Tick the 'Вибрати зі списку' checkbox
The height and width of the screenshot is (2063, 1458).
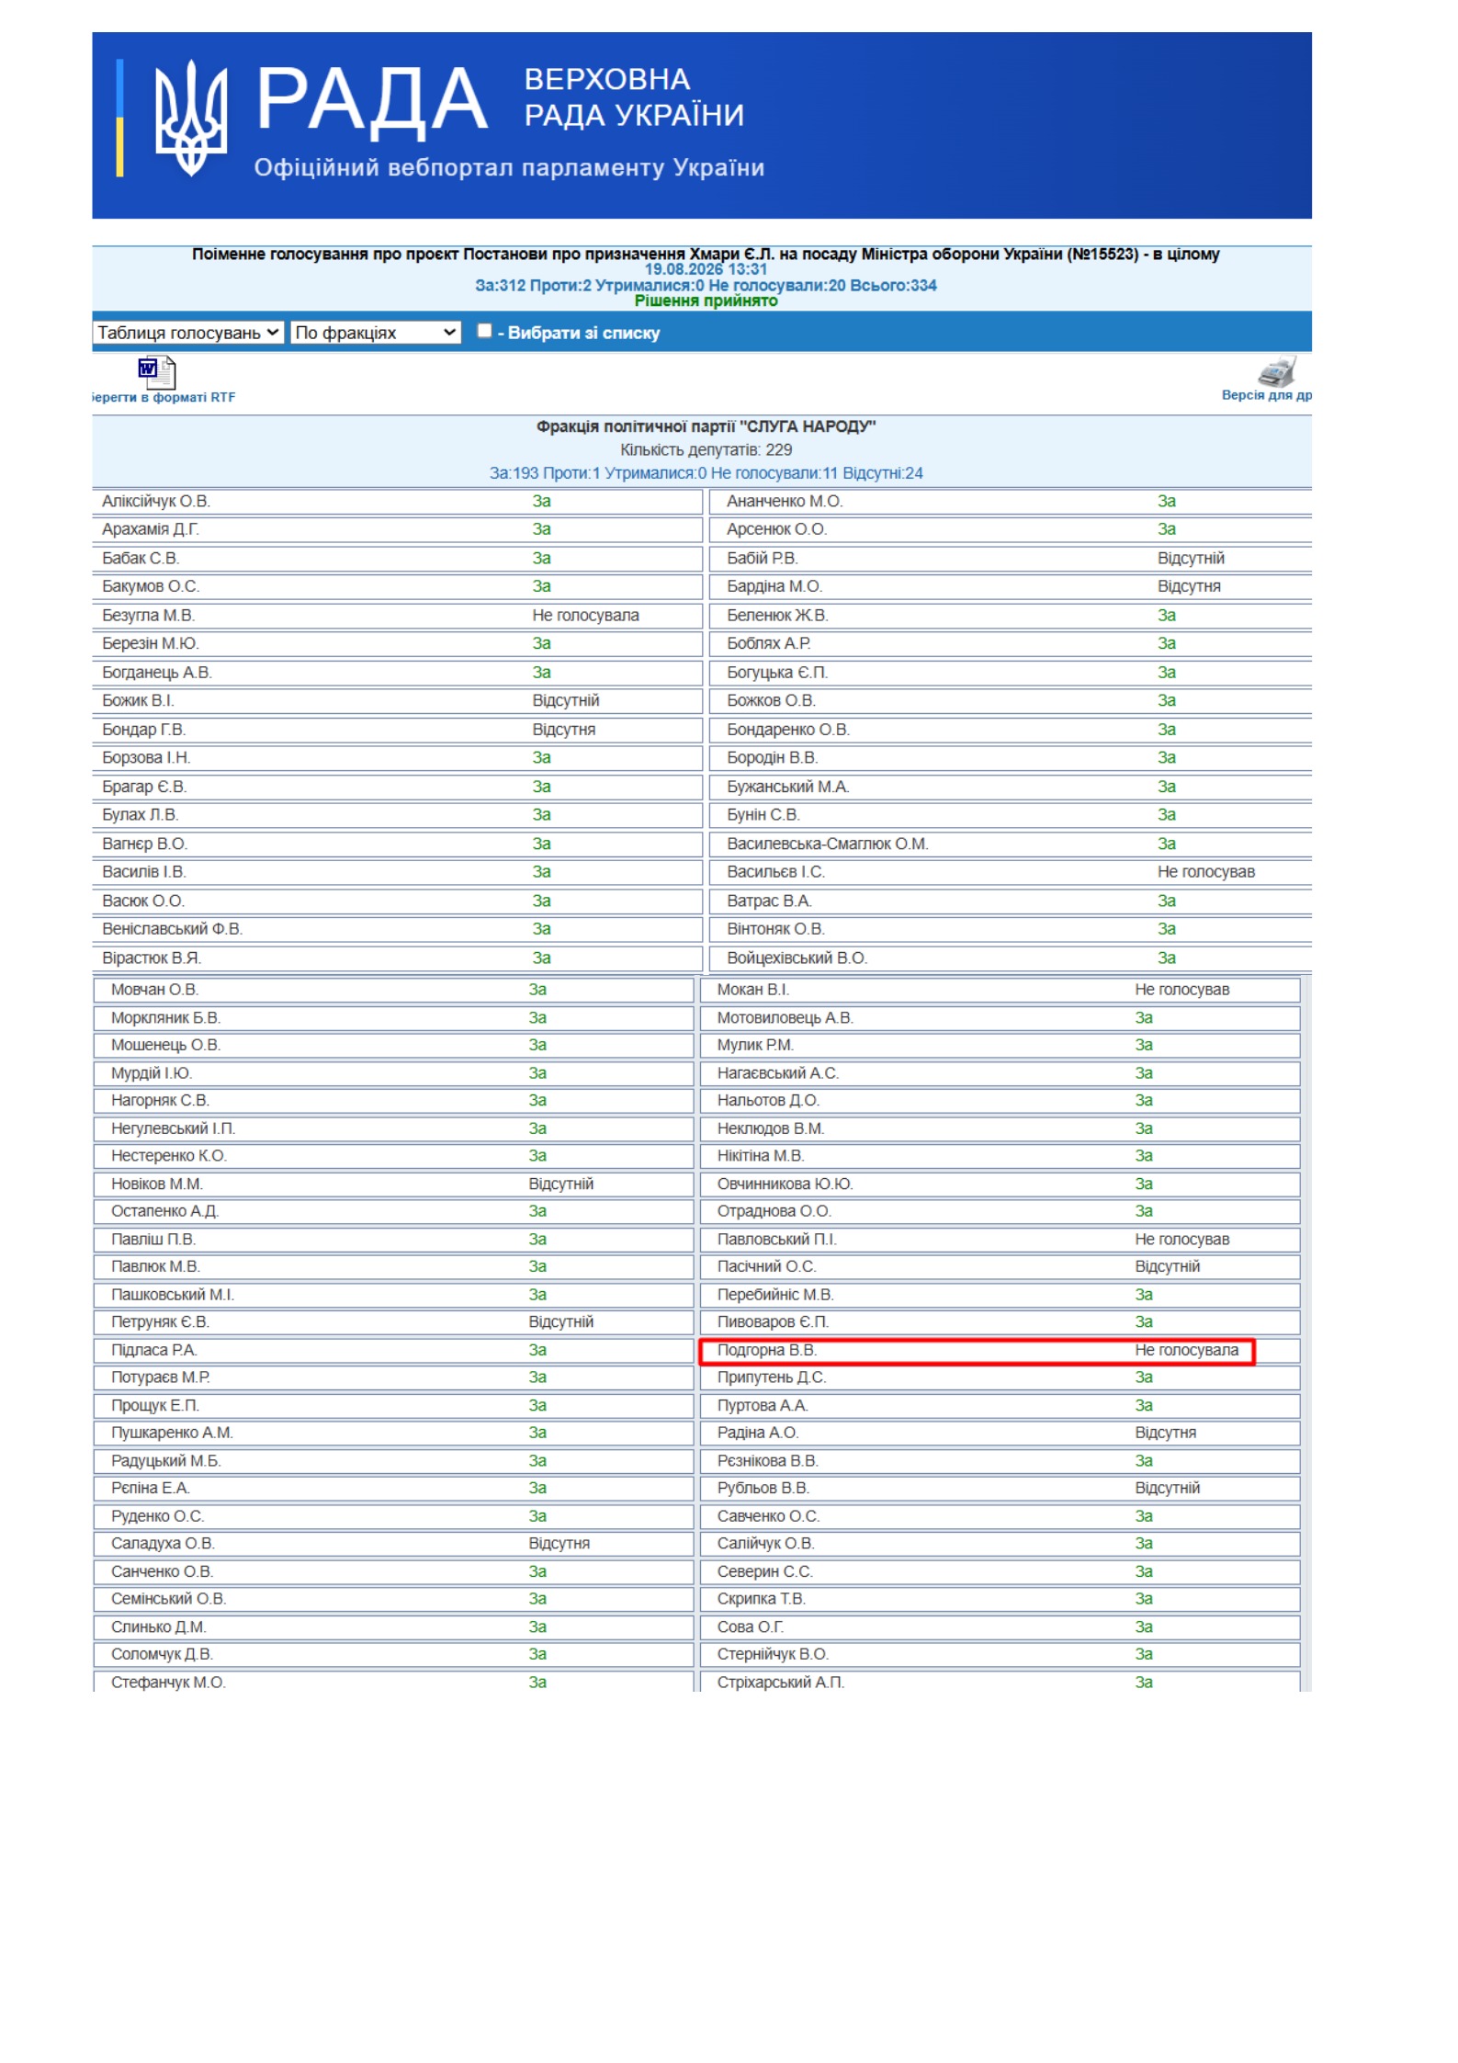point(484,331)
